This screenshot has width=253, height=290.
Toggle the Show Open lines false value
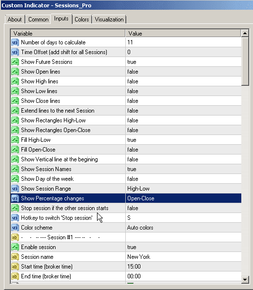pos(183,72)
